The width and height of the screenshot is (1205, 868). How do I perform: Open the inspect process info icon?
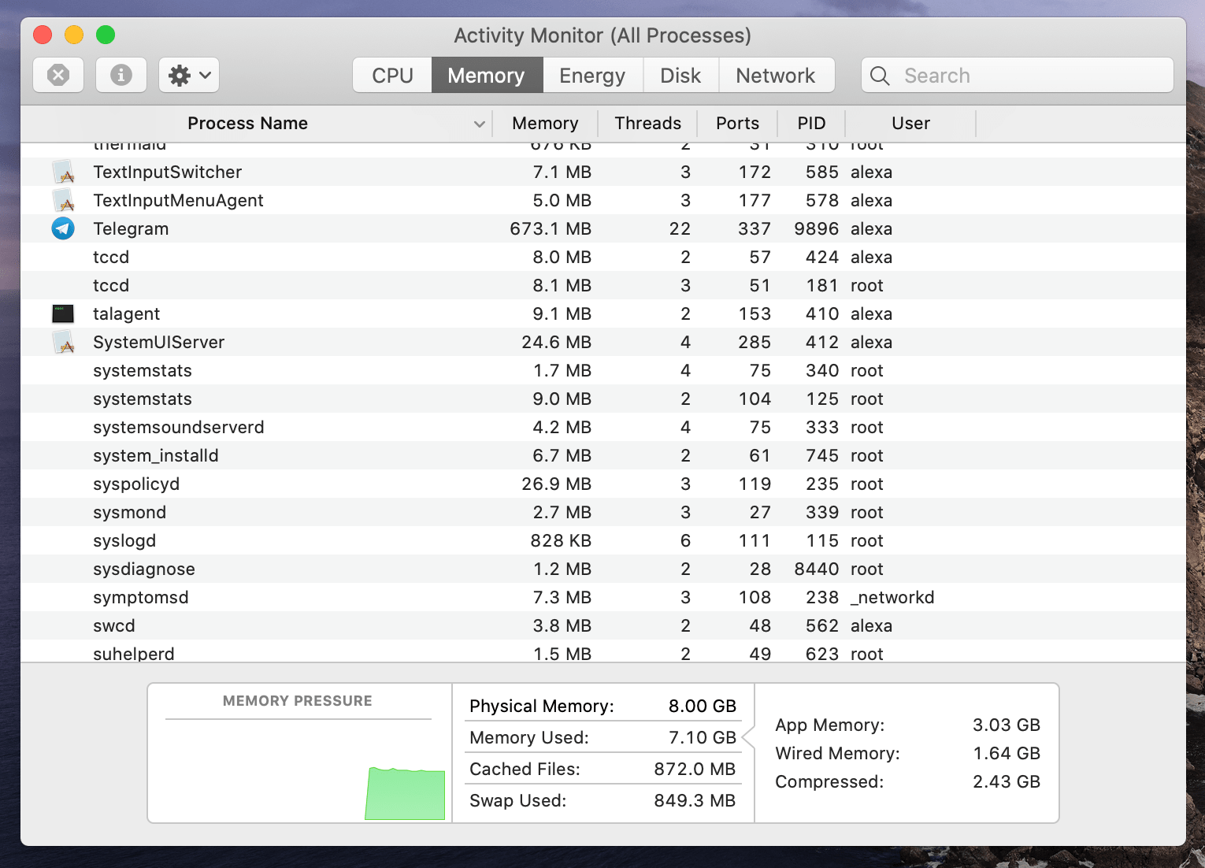[120, 75]
